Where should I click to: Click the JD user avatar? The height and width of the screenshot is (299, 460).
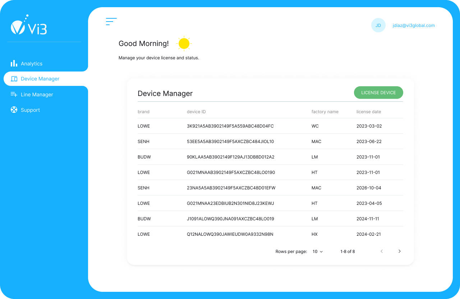[x=378, y=25]
